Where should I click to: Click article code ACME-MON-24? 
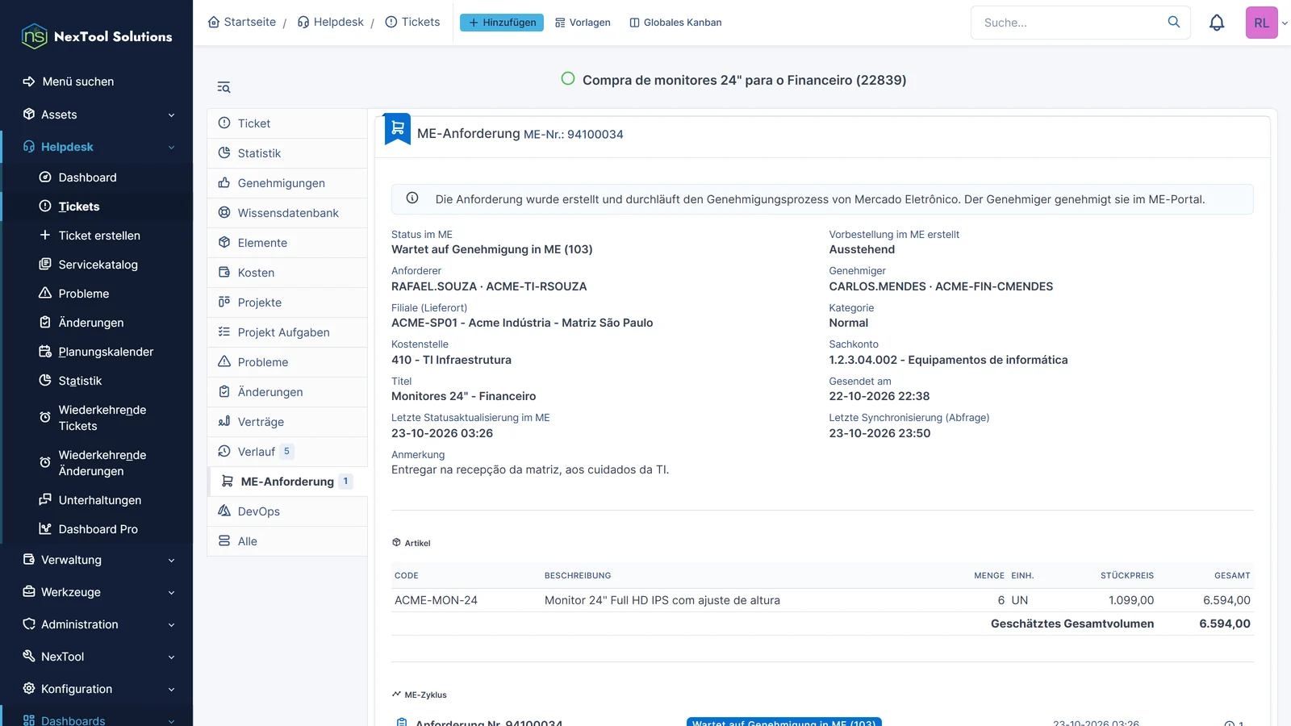coord(436,600)
